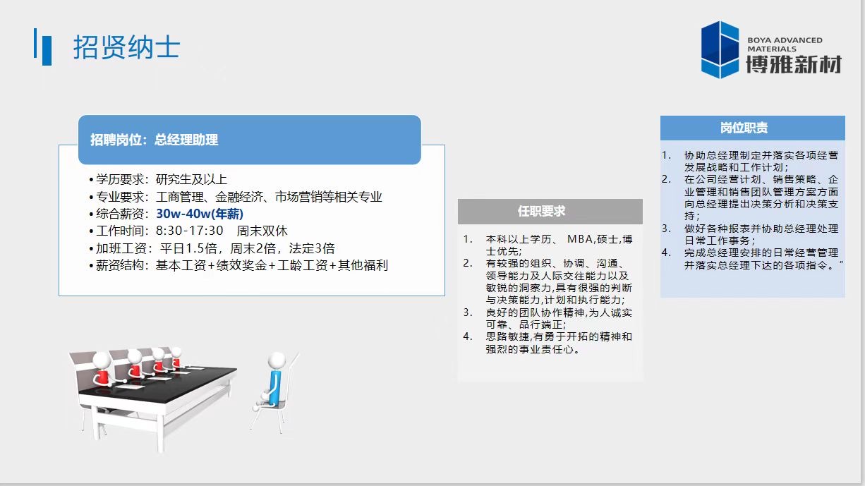Click the blue hexagon Boya logo icon

720,49
